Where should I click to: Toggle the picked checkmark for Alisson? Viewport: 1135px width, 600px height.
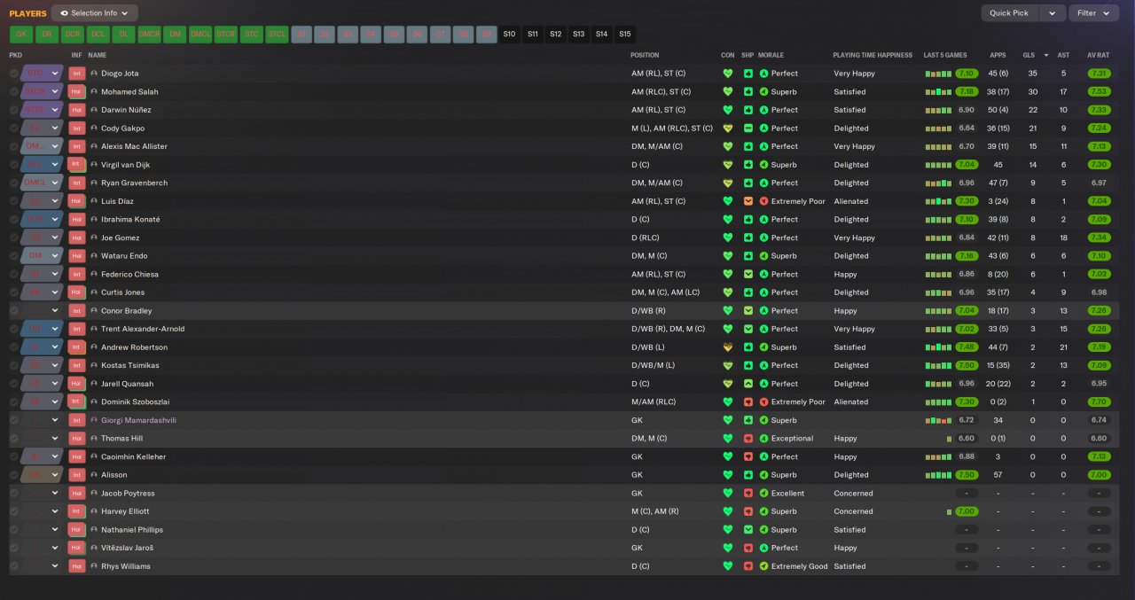pyautogui.click(x=14, y=475)
